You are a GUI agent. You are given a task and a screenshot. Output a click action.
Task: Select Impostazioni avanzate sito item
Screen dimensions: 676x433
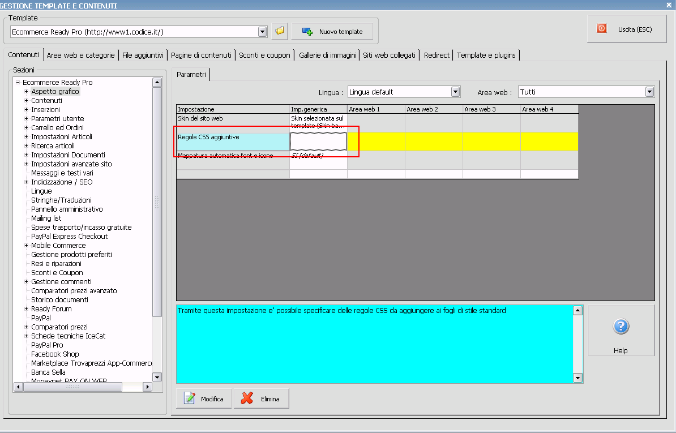71,164
